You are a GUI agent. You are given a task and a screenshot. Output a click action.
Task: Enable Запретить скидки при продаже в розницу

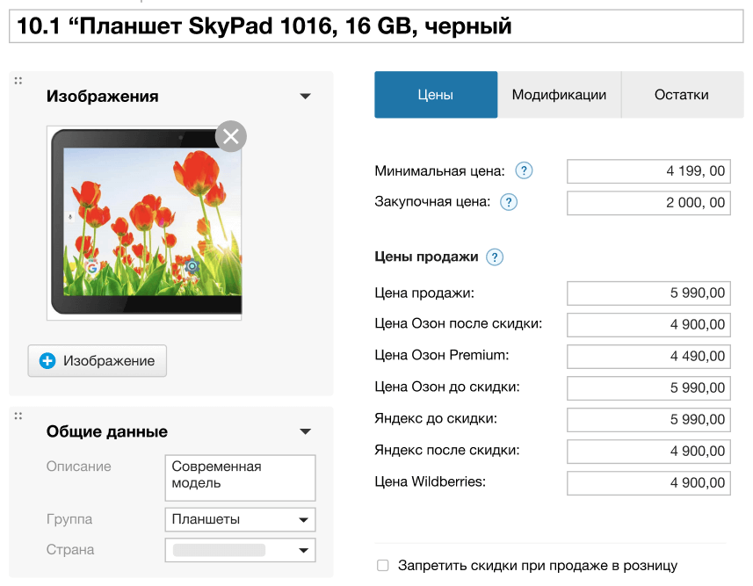tap(382, 566)
